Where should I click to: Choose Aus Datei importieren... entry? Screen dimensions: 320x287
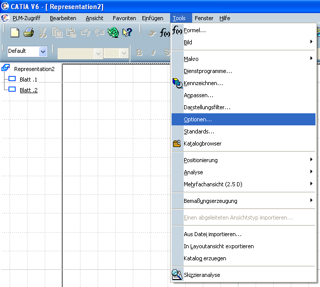coord(212,234)
